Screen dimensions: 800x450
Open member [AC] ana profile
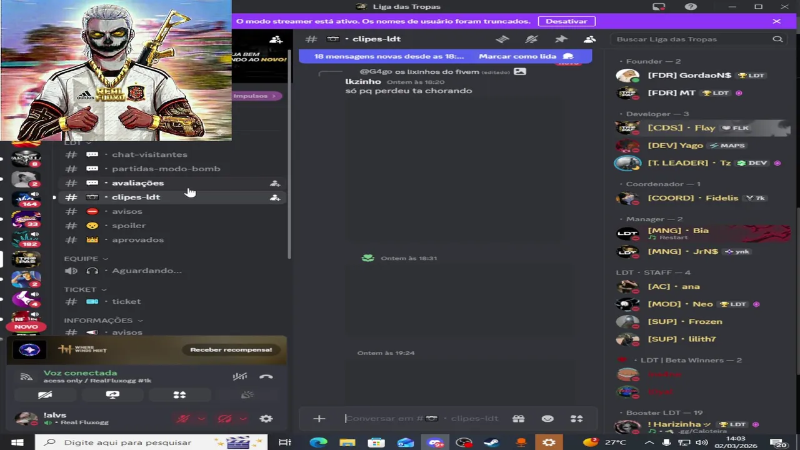coord(703,287)
